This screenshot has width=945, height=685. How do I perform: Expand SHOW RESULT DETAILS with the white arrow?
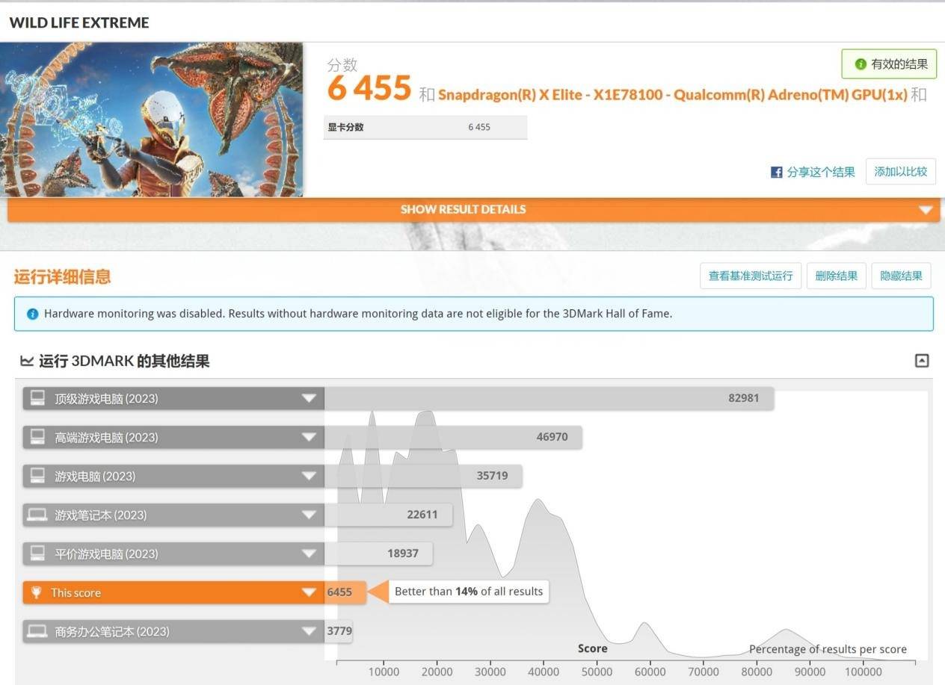[926, 210]
